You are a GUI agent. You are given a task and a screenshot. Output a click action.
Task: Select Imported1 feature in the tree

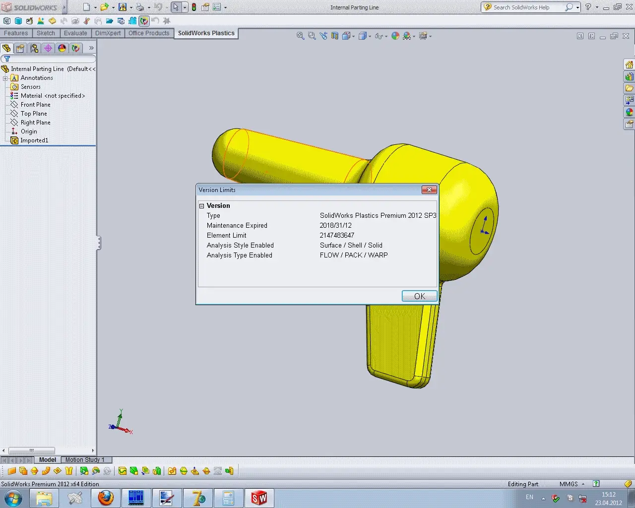[34, 140]
